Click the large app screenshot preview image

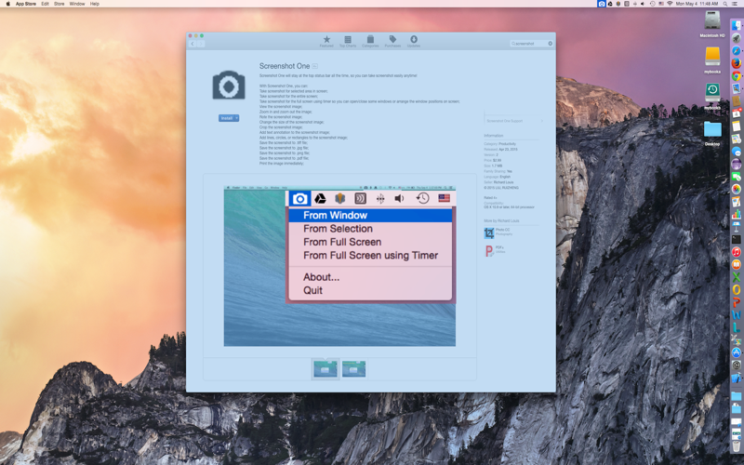[339, 266]
